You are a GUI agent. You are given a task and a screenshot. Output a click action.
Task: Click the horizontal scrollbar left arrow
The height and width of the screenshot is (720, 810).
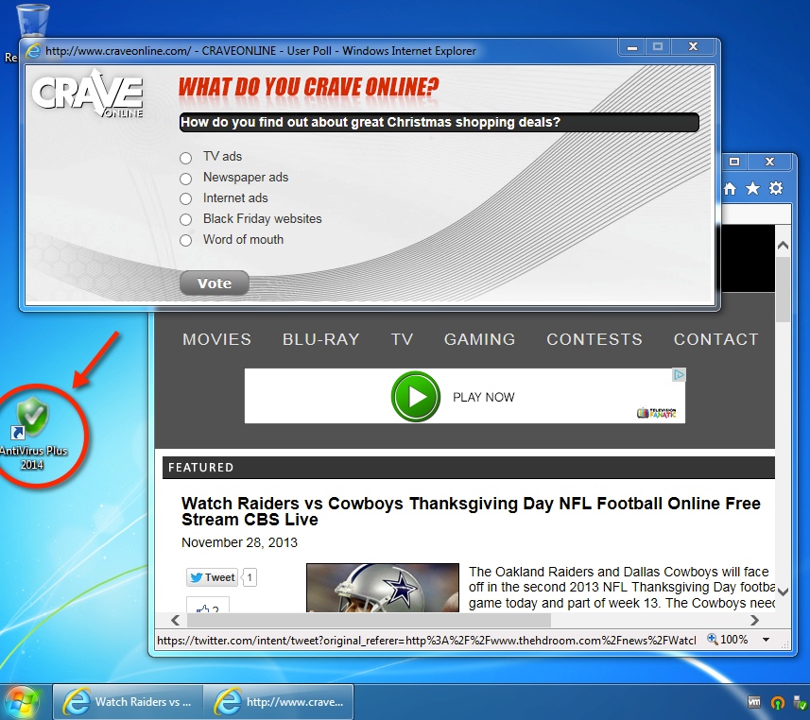point(175,620)
